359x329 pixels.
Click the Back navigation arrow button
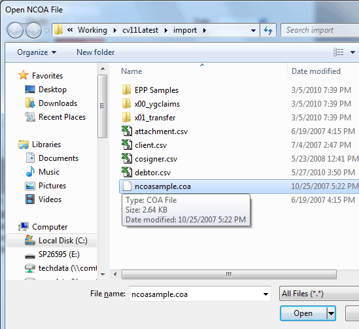point(15,30)
